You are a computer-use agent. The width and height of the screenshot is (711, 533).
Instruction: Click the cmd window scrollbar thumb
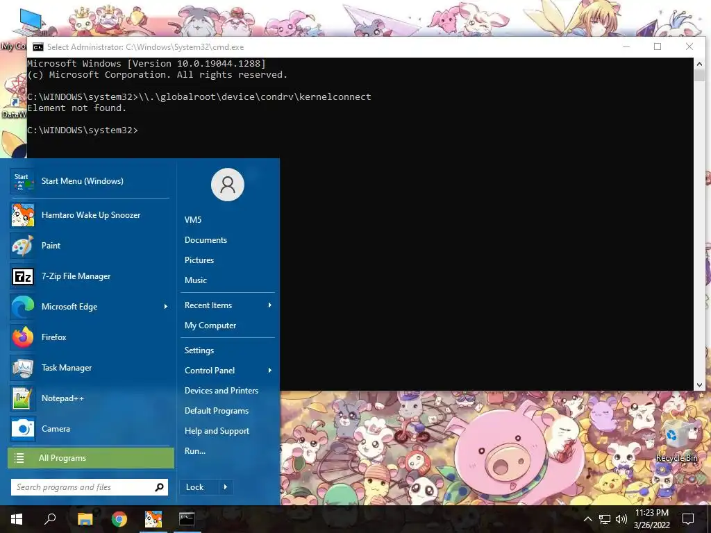(699, 75)
